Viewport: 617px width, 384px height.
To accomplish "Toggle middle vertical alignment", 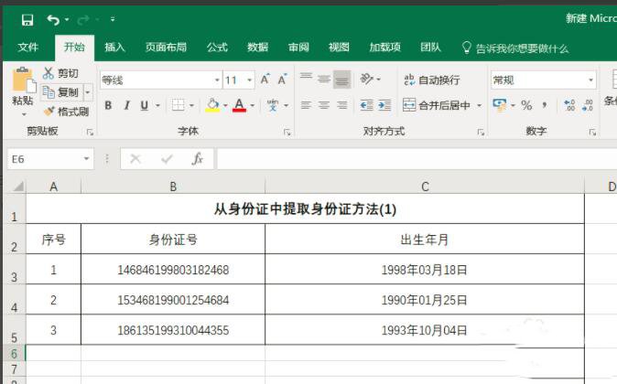I will click(x=324, y=80).
